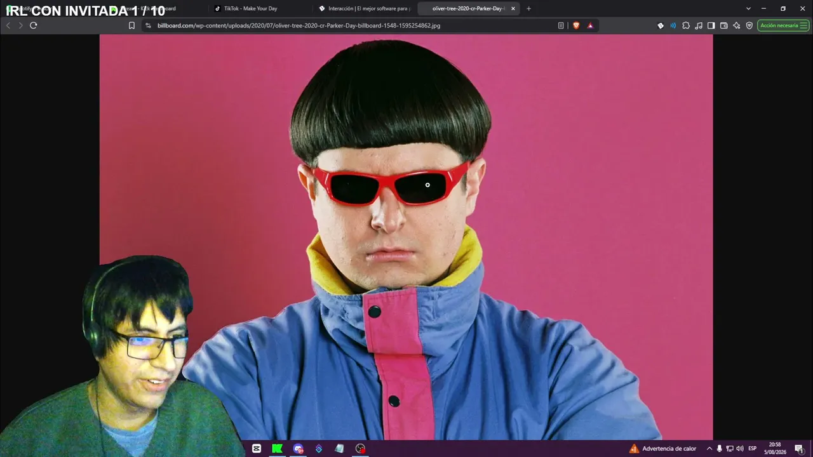Open the media playlist music note icon
The width and height of the screenshot is (813, 457).
coord(699,25)
